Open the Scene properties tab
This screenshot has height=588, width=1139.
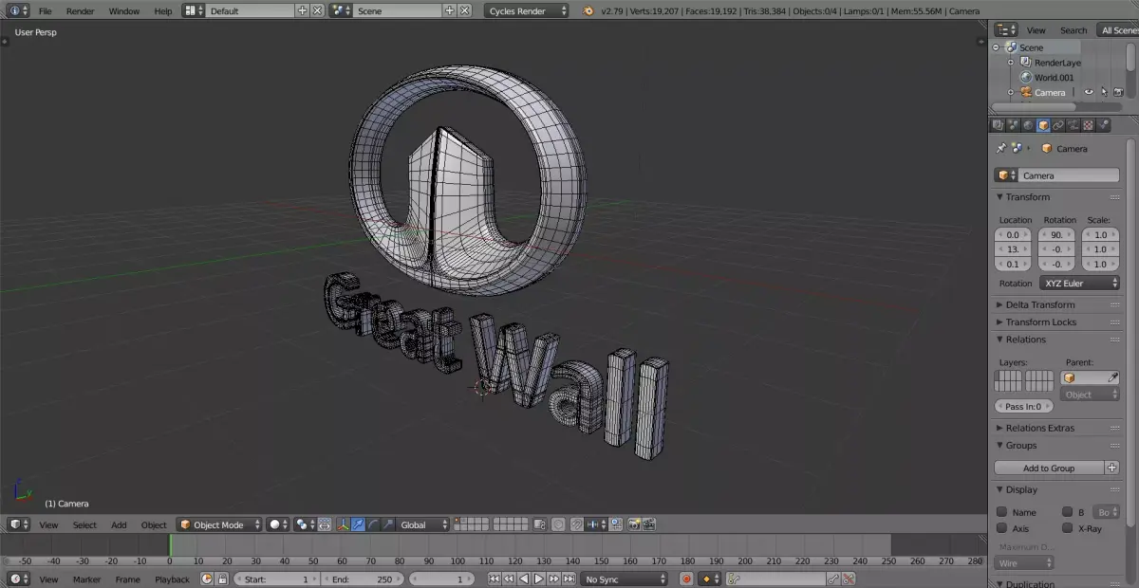pos(1013,125)
